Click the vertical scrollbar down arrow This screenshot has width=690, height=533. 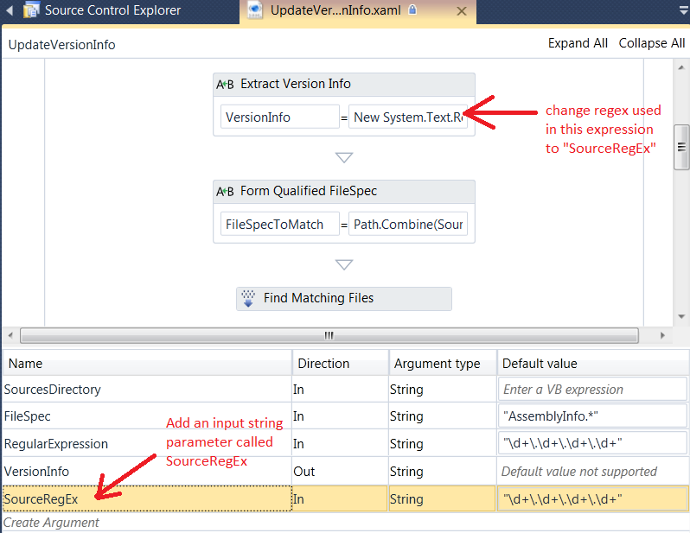tap(681, 316)
